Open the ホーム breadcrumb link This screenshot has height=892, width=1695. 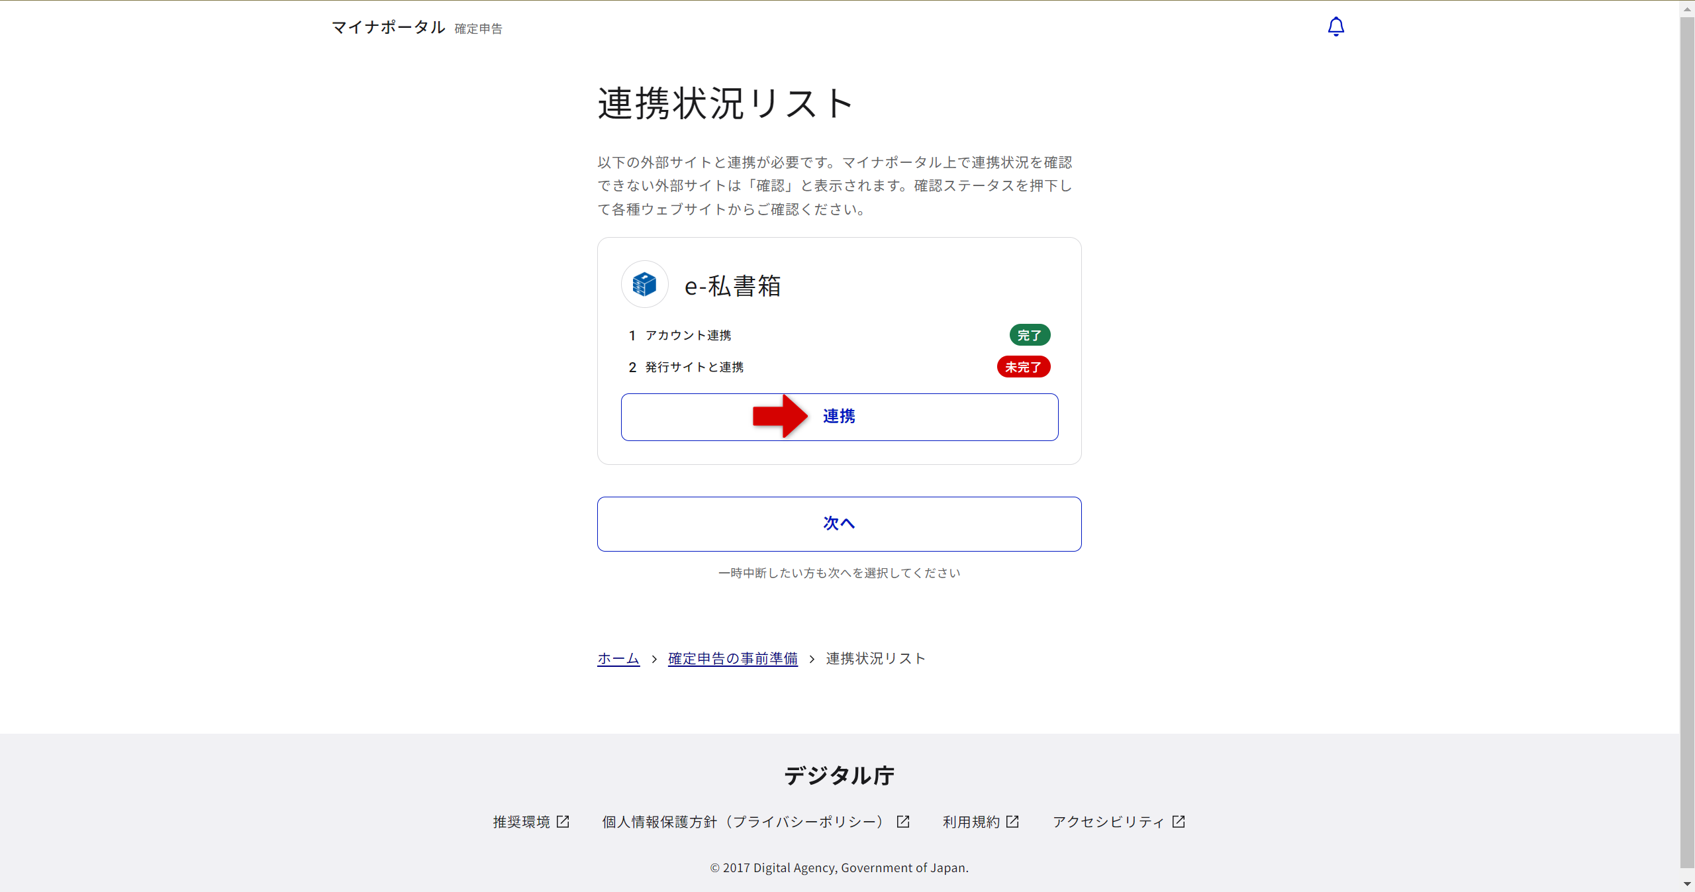(618, 658)
